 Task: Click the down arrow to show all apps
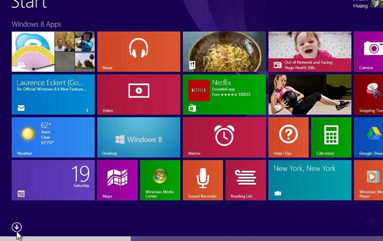pos(16,227)
